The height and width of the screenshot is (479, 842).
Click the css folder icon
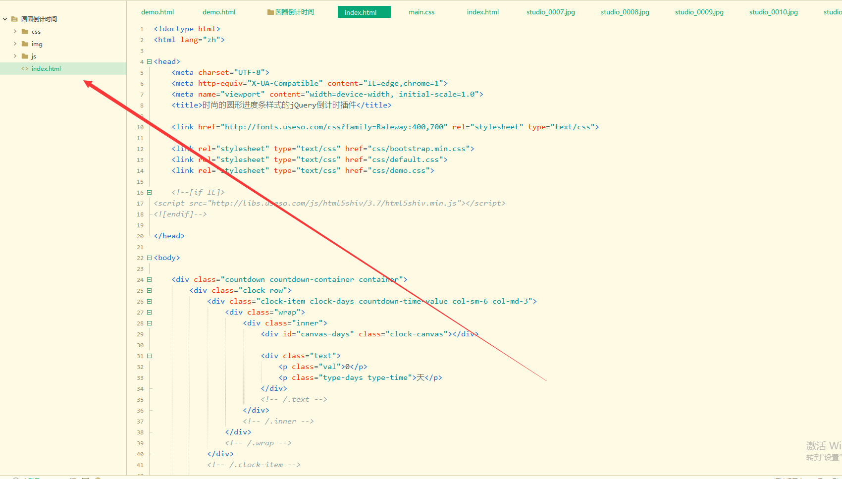point(25,31)
